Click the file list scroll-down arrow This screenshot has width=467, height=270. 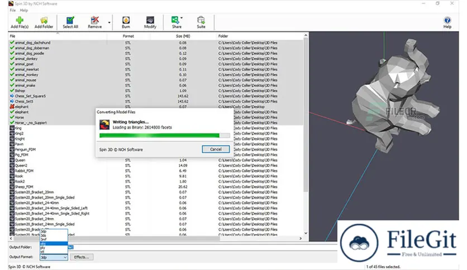point(306,233)
